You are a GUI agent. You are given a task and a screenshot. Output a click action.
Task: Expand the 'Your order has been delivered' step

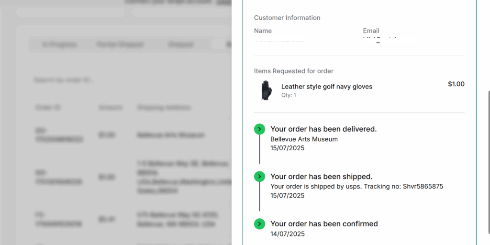point(323,129)
